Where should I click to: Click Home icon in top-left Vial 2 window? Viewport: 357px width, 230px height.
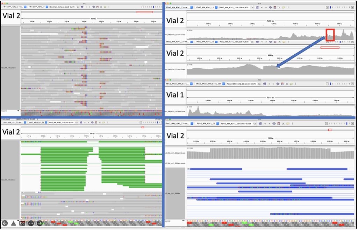tap(82, 7)
